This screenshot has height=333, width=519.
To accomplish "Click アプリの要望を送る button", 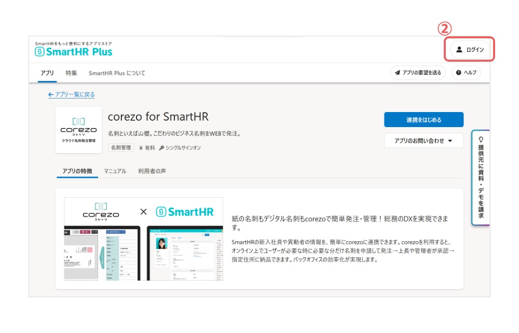I will tap(418, 73).
